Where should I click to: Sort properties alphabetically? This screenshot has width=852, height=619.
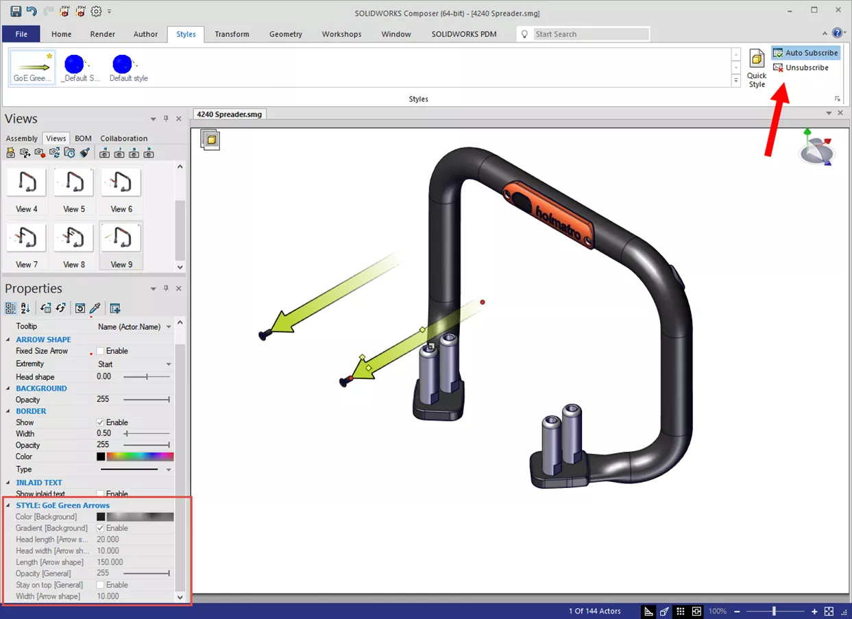coord(25,308)
